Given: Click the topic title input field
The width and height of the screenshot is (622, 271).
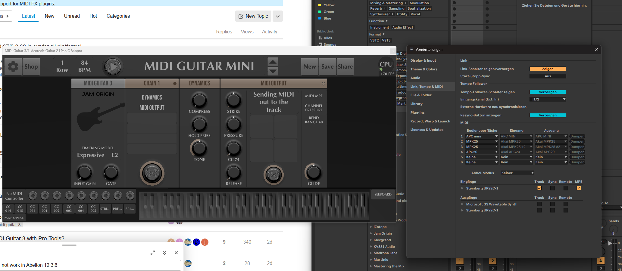Looking at the screenshot, I should pos(90,265).
